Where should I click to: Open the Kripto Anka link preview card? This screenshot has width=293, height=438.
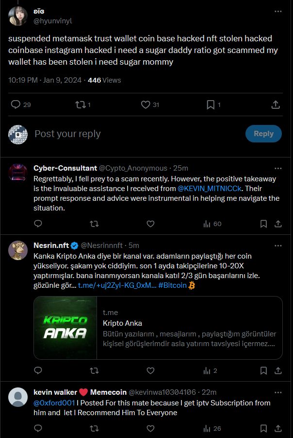[158, 328]
